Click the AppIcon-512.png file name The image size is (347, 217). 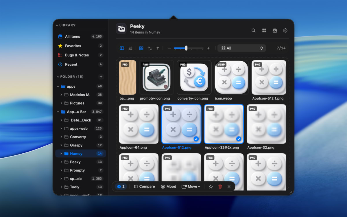(177, 148)
